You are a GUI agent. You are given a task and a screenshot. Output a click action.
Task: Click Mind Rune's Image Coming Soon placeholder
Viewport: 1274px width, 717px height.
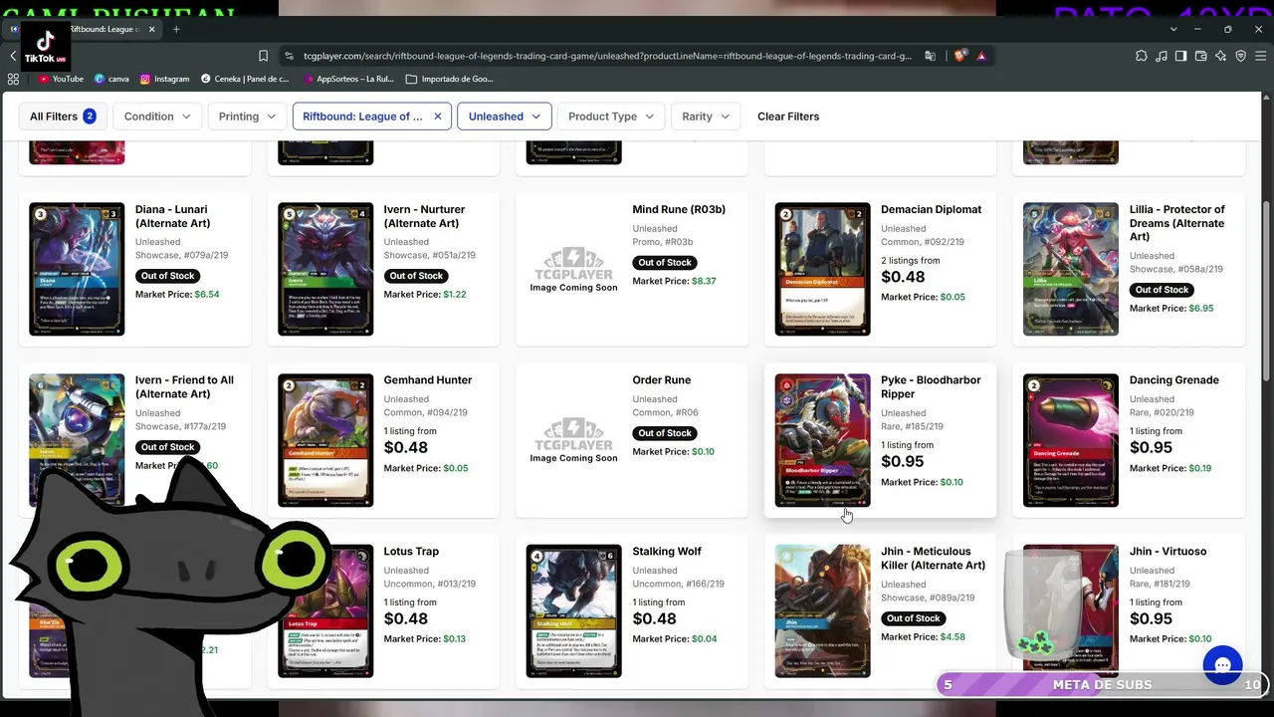[573, 270]
